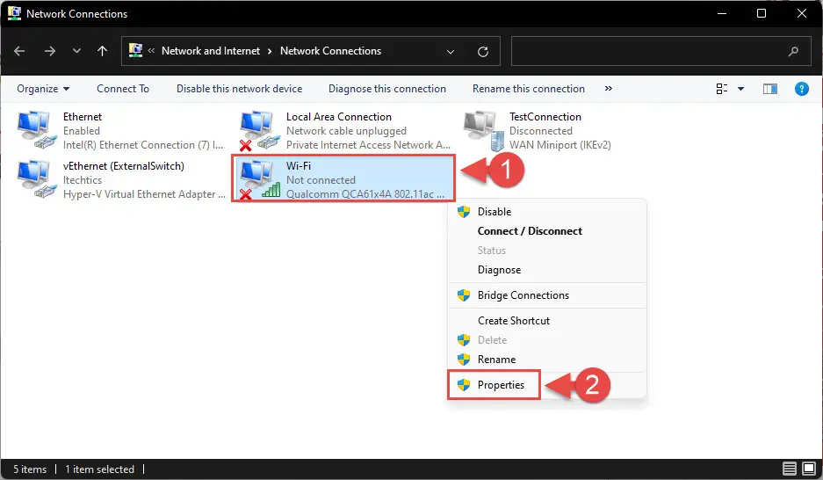Click Diagnose this connection
Screen dimensions: 823x480
coord(387,89)
